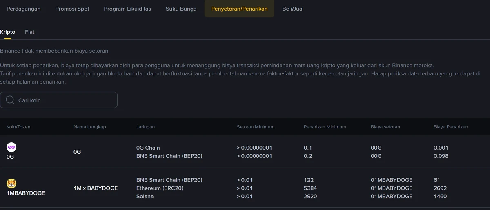Screen dimensions: 490x210
Task: Click withdrawal fee value 1460
Action: point(440,196)
